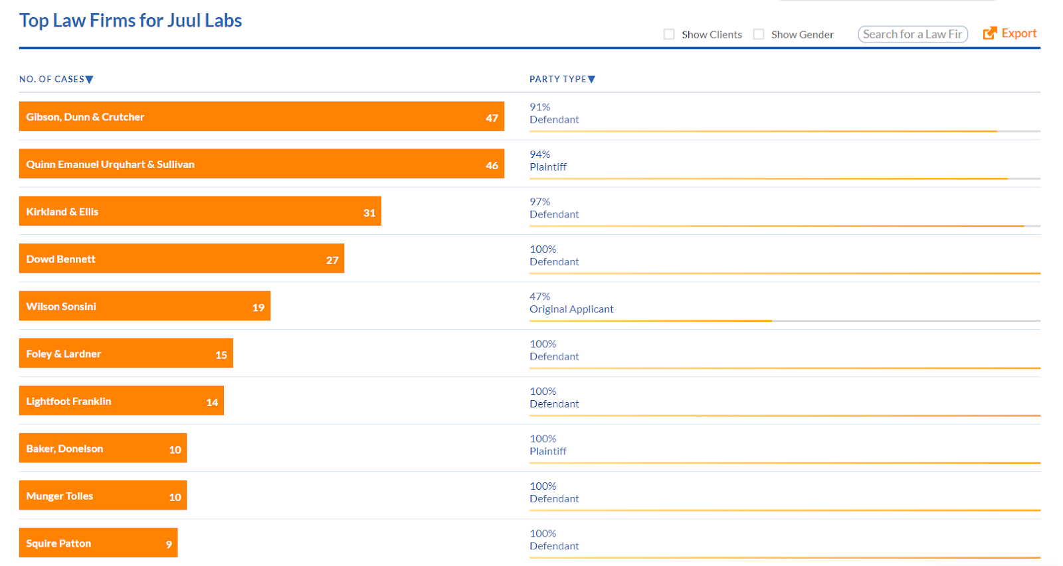Select the Quinn Emanuel Urquhart & Sullivan bar
1063x566 pixels.
point(262,163)
